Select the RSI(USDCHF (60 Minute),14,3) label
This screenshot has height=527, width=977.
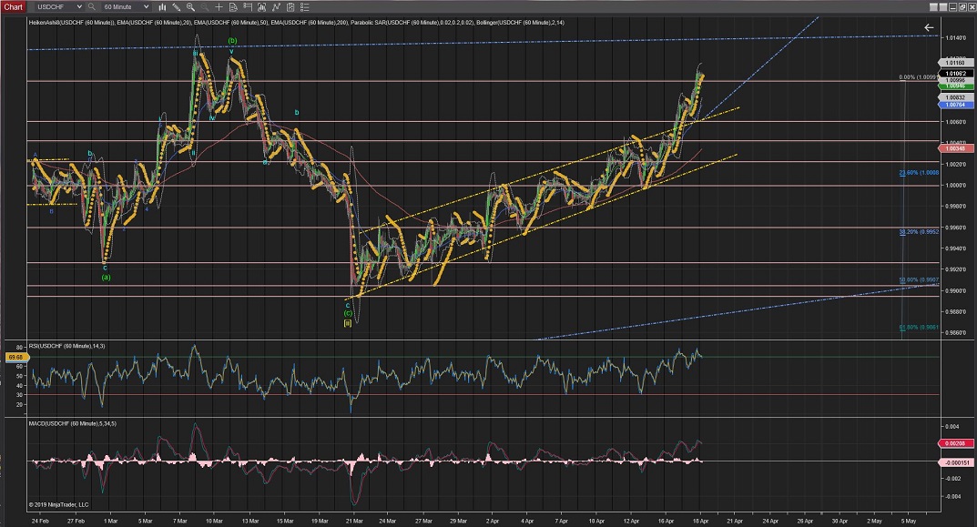pyautogui.click(x=66, y=347)
